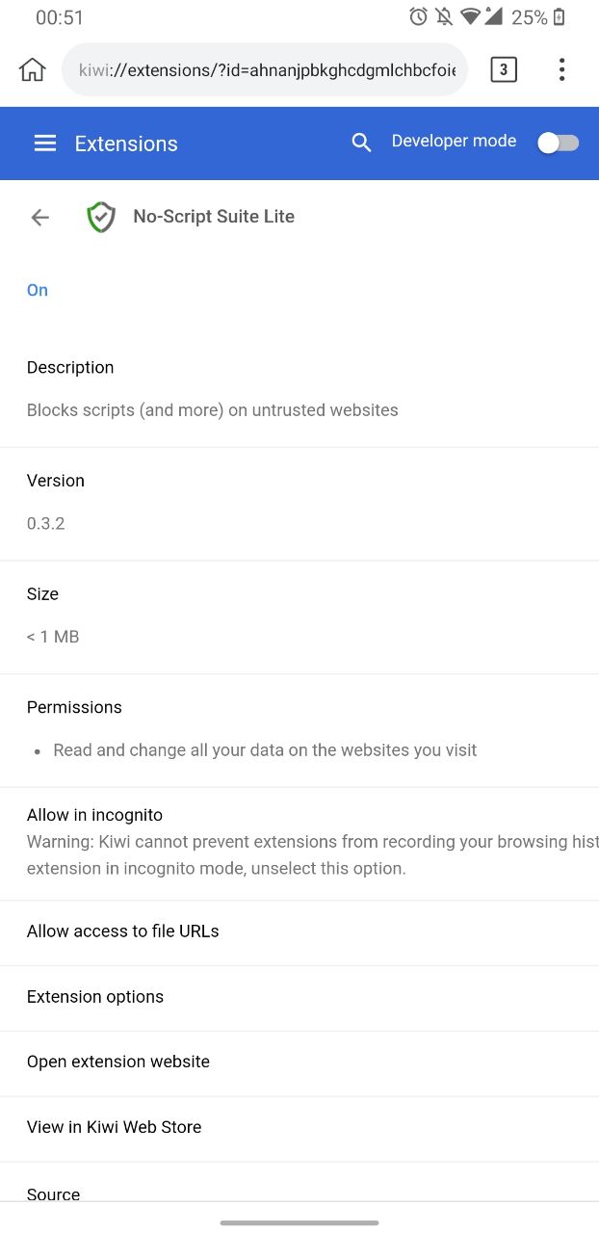Screen dimensions: 599x1233
Task: Toggle the extension On state label
Action: (x=38, y=290)
